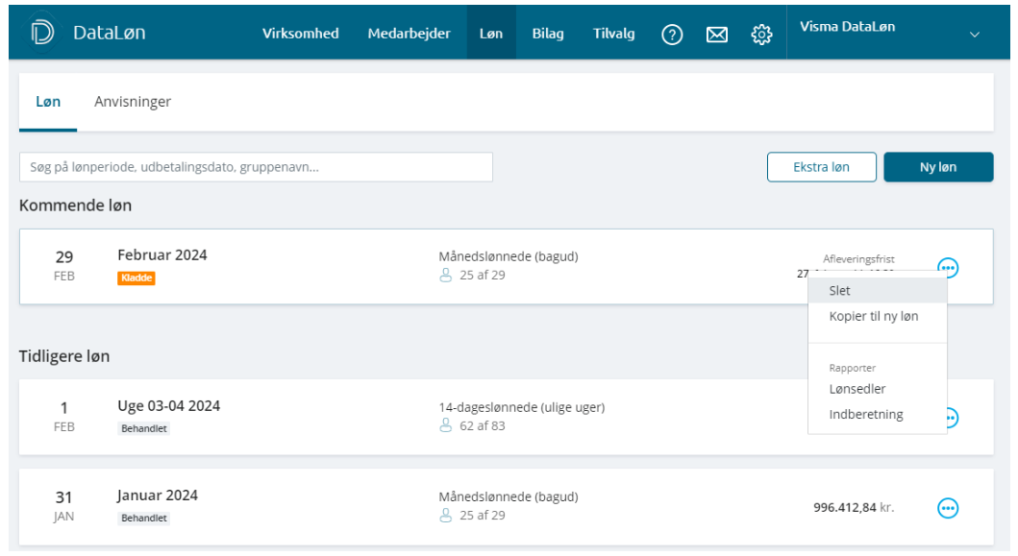Open the settings gear icon
This screenshot has height=556, width=1018.
[x=761, y=35]
